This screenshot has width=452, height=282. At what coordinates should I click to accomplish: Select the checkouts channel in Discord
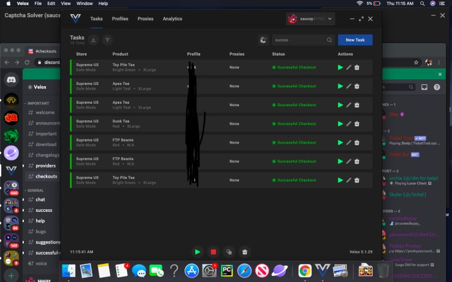coord(42,176)
